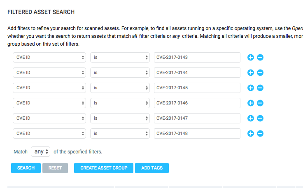303x188 pixels.
Task: Click Create Asset Group button
Action: click(x=104, y=168)
